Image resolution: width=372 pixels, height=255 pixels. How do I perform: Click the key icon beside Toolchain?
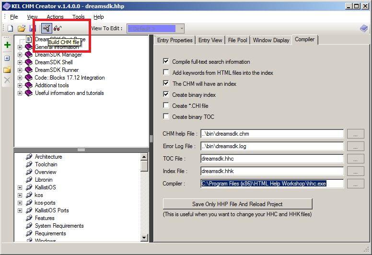pos(29,164)
